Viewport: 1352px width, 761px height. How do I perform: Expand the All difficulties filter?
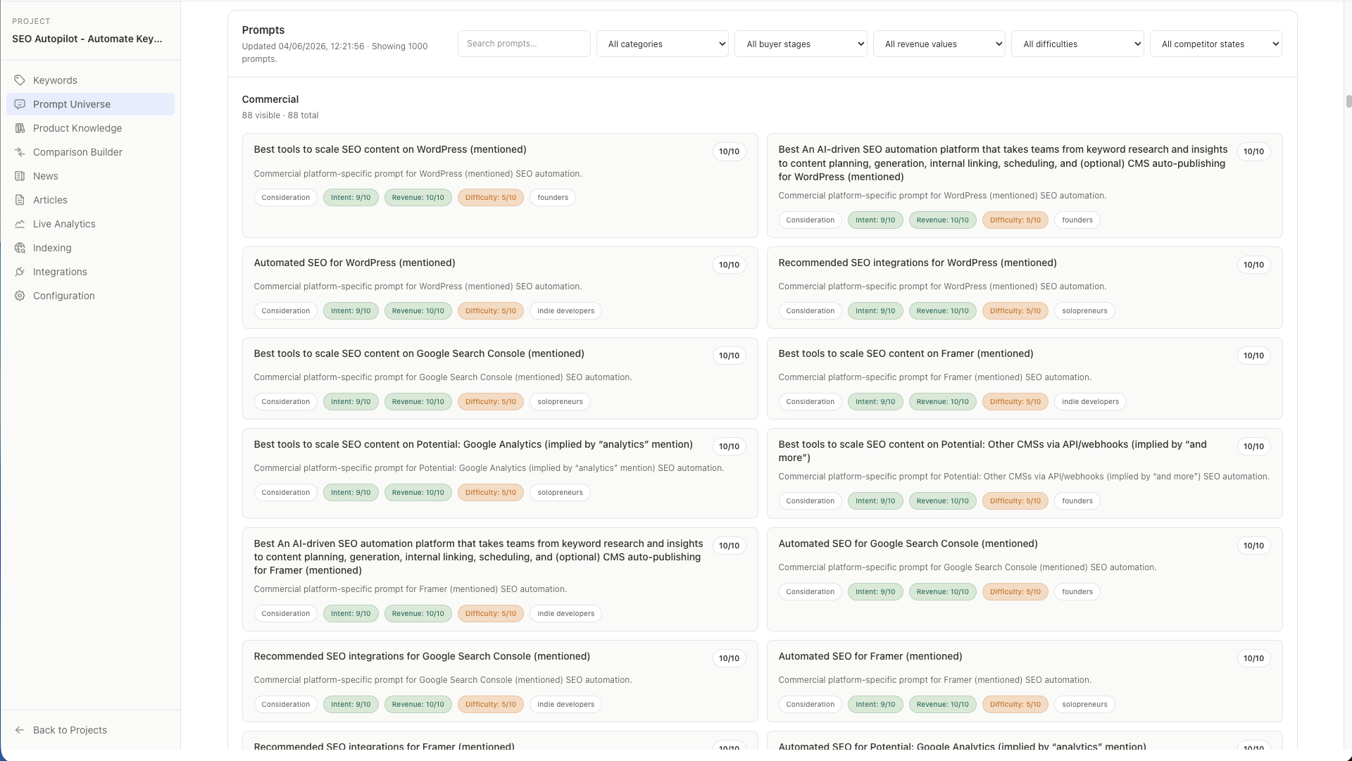point(1077,44)
